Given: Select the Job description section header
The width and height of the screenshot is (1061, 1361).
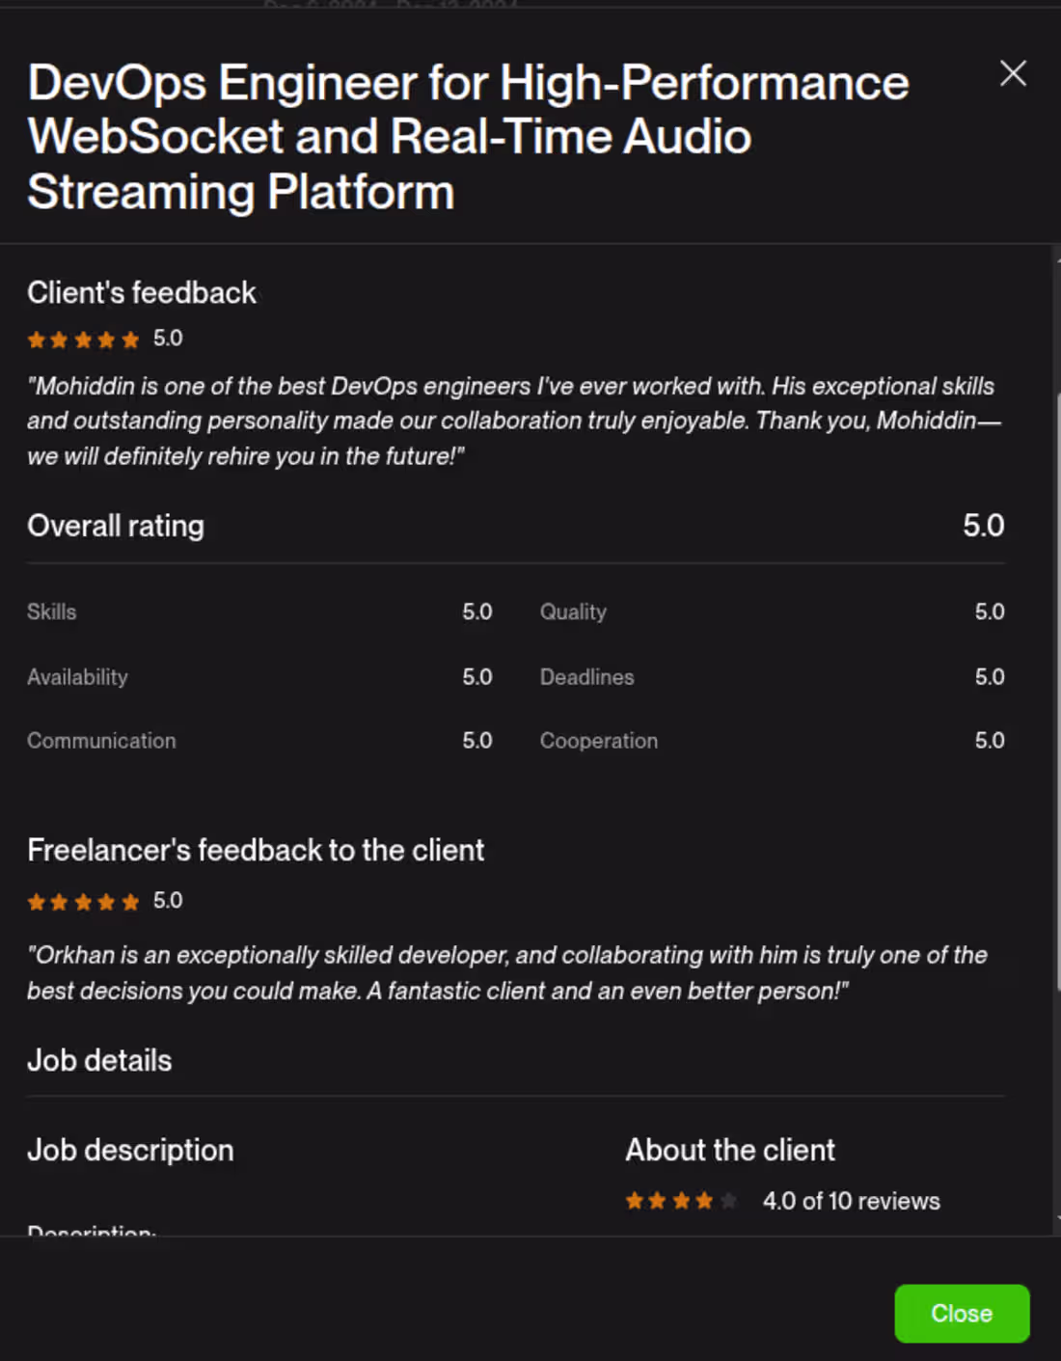Looking at the screenshot, I should 130,1150.
